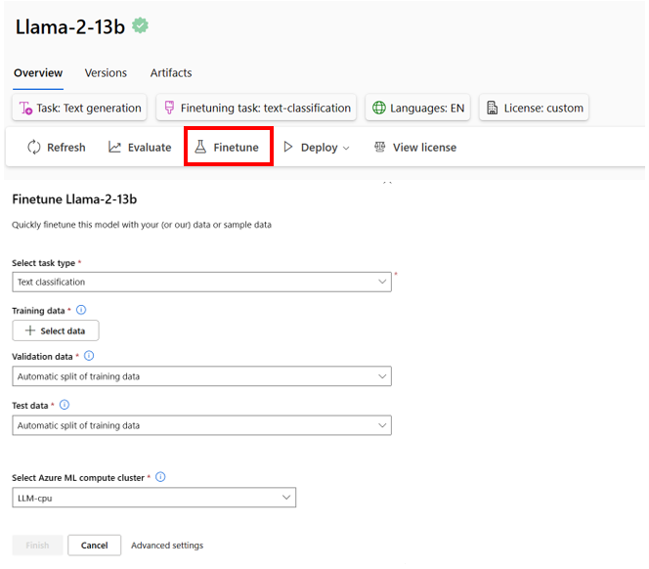Open the Test data dropdown
The image size is (649, 569).
[x=382, y=425]
